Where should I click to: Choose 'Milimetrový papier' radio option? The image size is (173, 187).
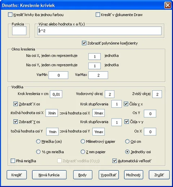point(83,141)
